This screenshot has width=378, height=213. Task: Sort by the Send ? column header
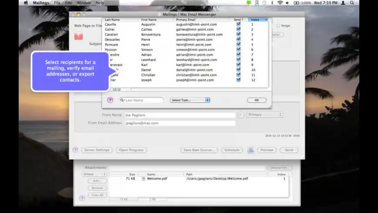[239, 20]
